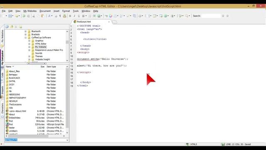
Task: Toggle bold formatting
Action: tap(70, 16)
